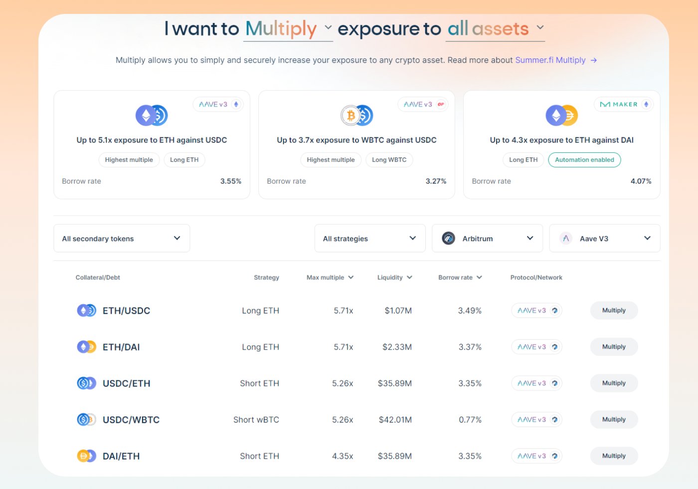Click the ETH/USDC pair name in table

coord(127,311)
